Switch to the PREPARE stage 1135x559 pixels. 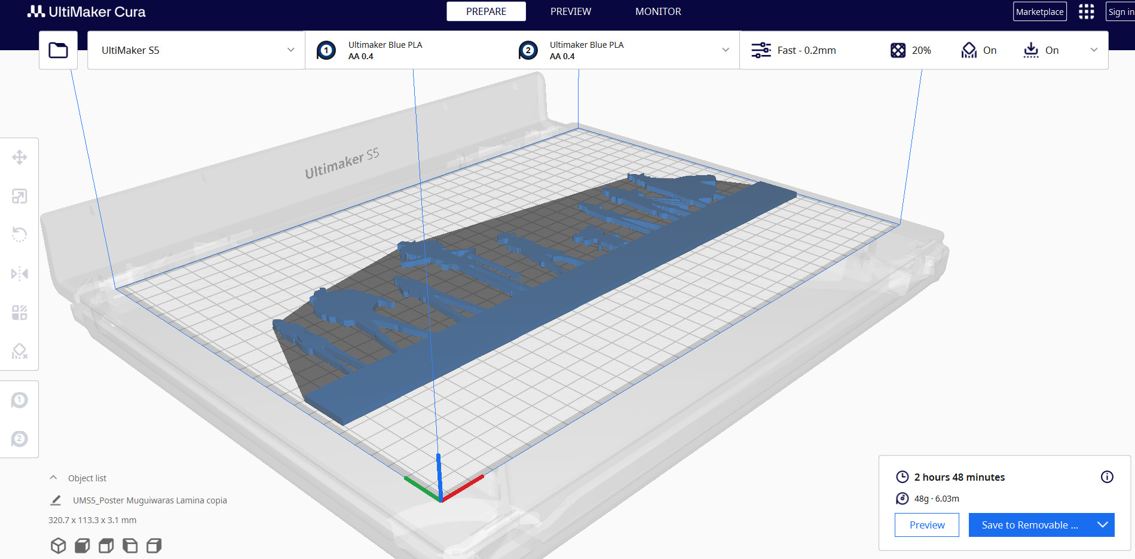[x=486, y=11]
